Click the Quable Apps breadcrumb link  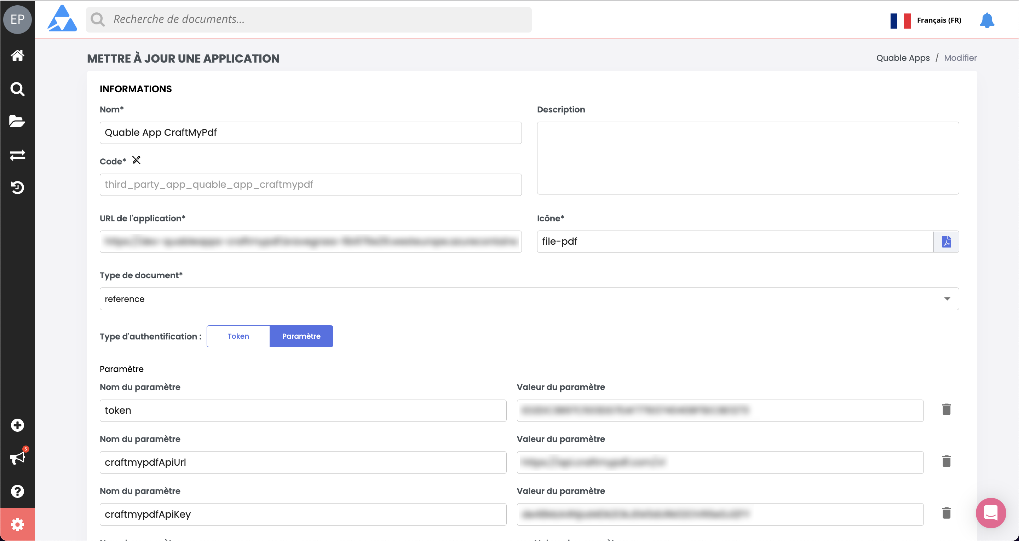tap(903, 58)
